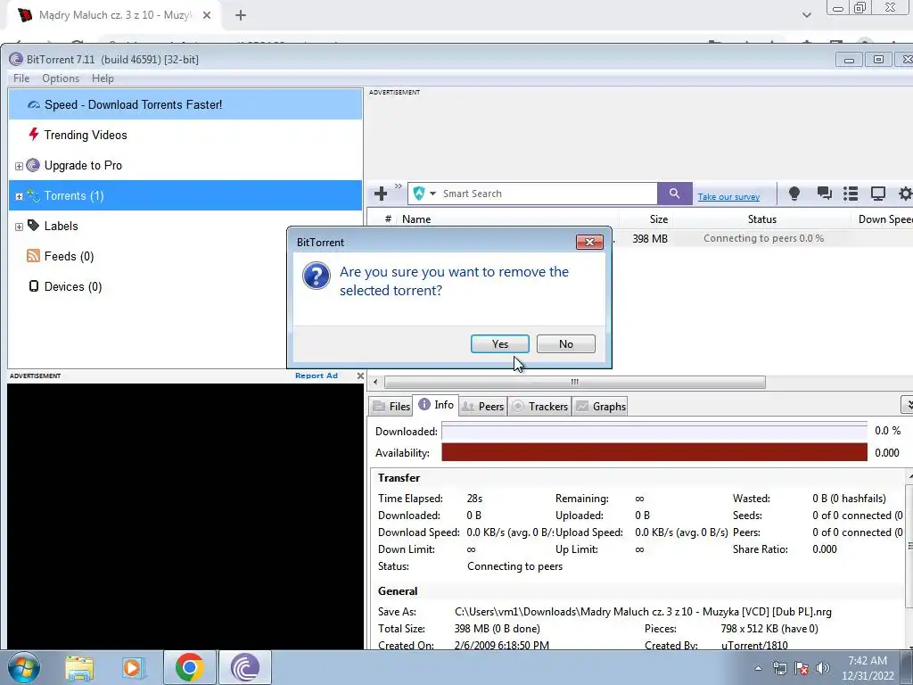913x685 pixels.
Task: Show hidden system tray icons
Action: click(758, 669)
